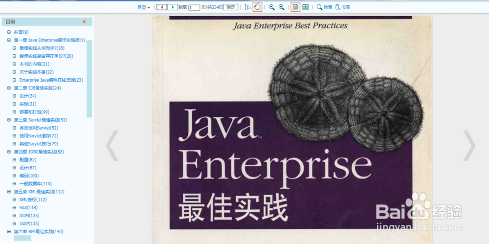
Task: Click the horizontal scrollbar thumb of 目录 panel
Action: pos(22,238)
